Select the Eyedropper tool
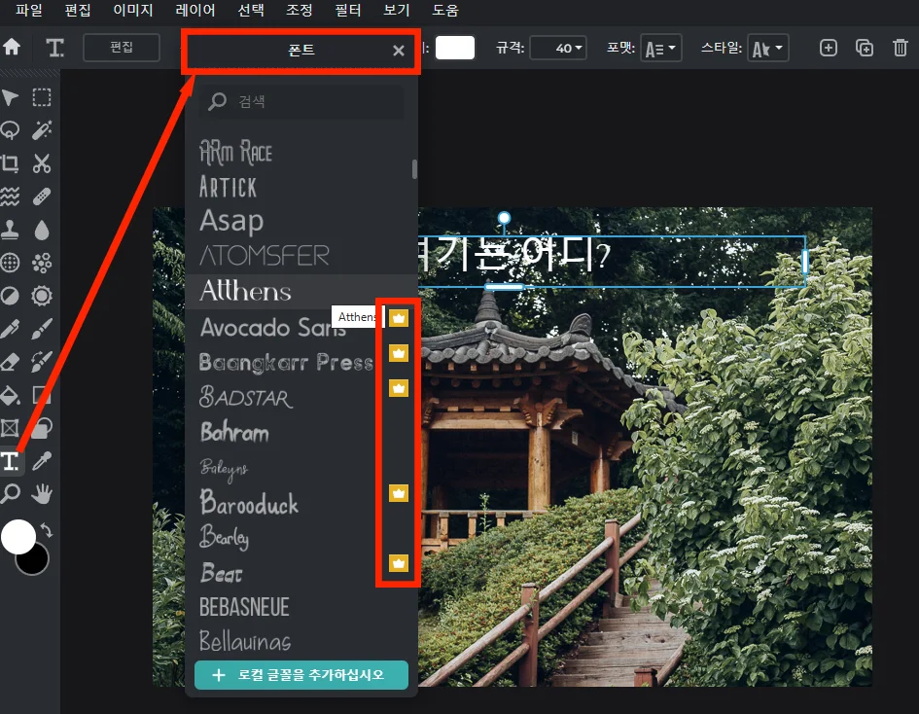 pyautogui.click(x=42, y=461)
